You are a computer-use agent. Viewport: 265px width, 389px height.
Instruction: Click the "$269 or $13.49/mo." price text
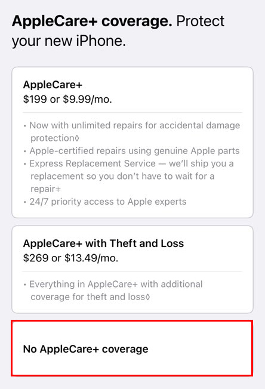(70, 258)
